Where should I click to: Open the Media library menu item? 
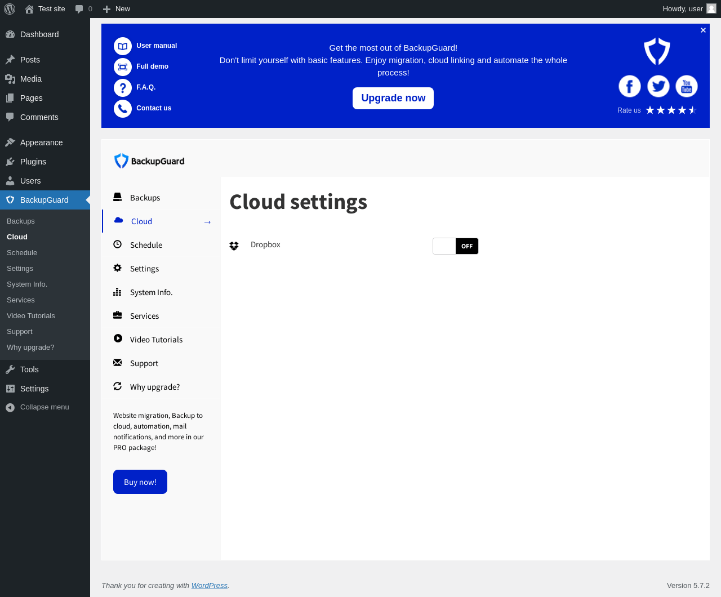pos(45,79)
